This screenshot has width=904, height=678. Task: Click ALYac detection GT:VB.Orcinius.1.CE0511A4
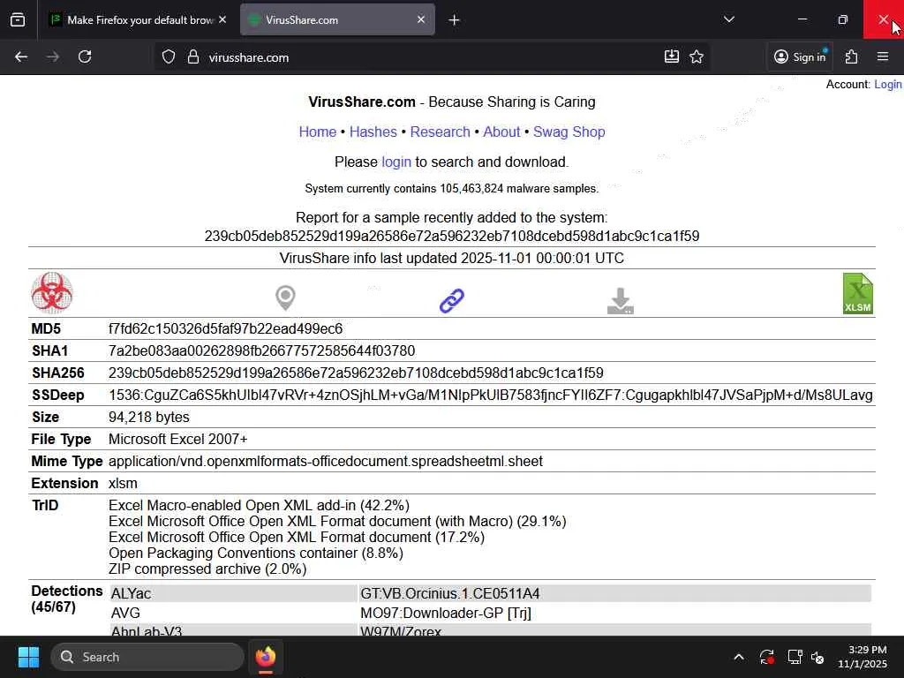[450, 593]
